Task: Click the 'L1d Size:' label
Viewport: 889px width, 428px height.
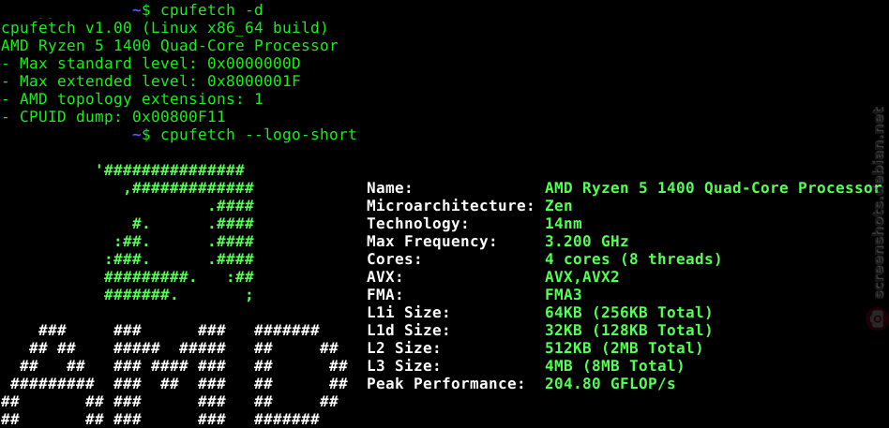Action: 408,330
